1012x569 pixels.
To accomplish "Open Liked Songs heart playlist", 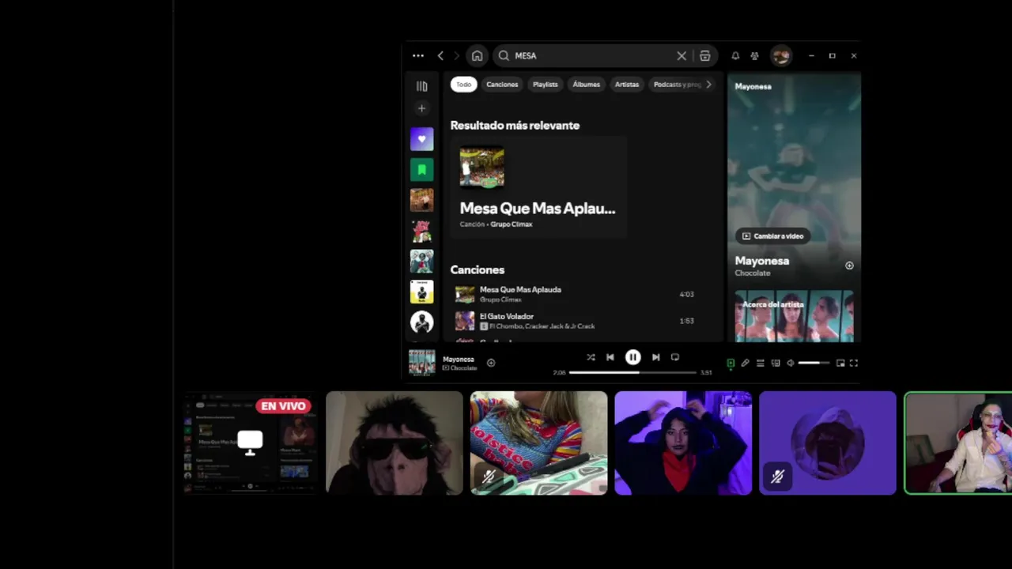I will [422, 139].
